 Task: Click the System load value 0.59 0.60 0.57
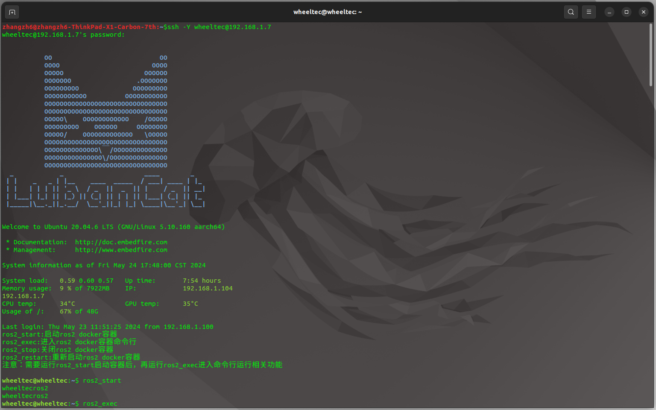(87, 281)
